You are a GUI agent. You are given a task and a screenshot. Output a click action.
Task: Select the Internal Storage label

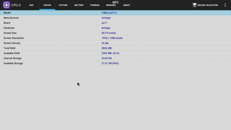[13, 58]
